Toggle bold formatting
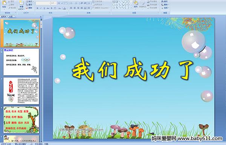 point(37,8)
